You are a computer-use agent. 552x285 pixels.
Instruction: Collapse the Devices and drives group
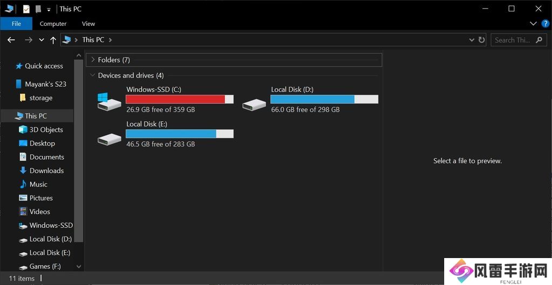pyautogui.click(x=93, y=75)
